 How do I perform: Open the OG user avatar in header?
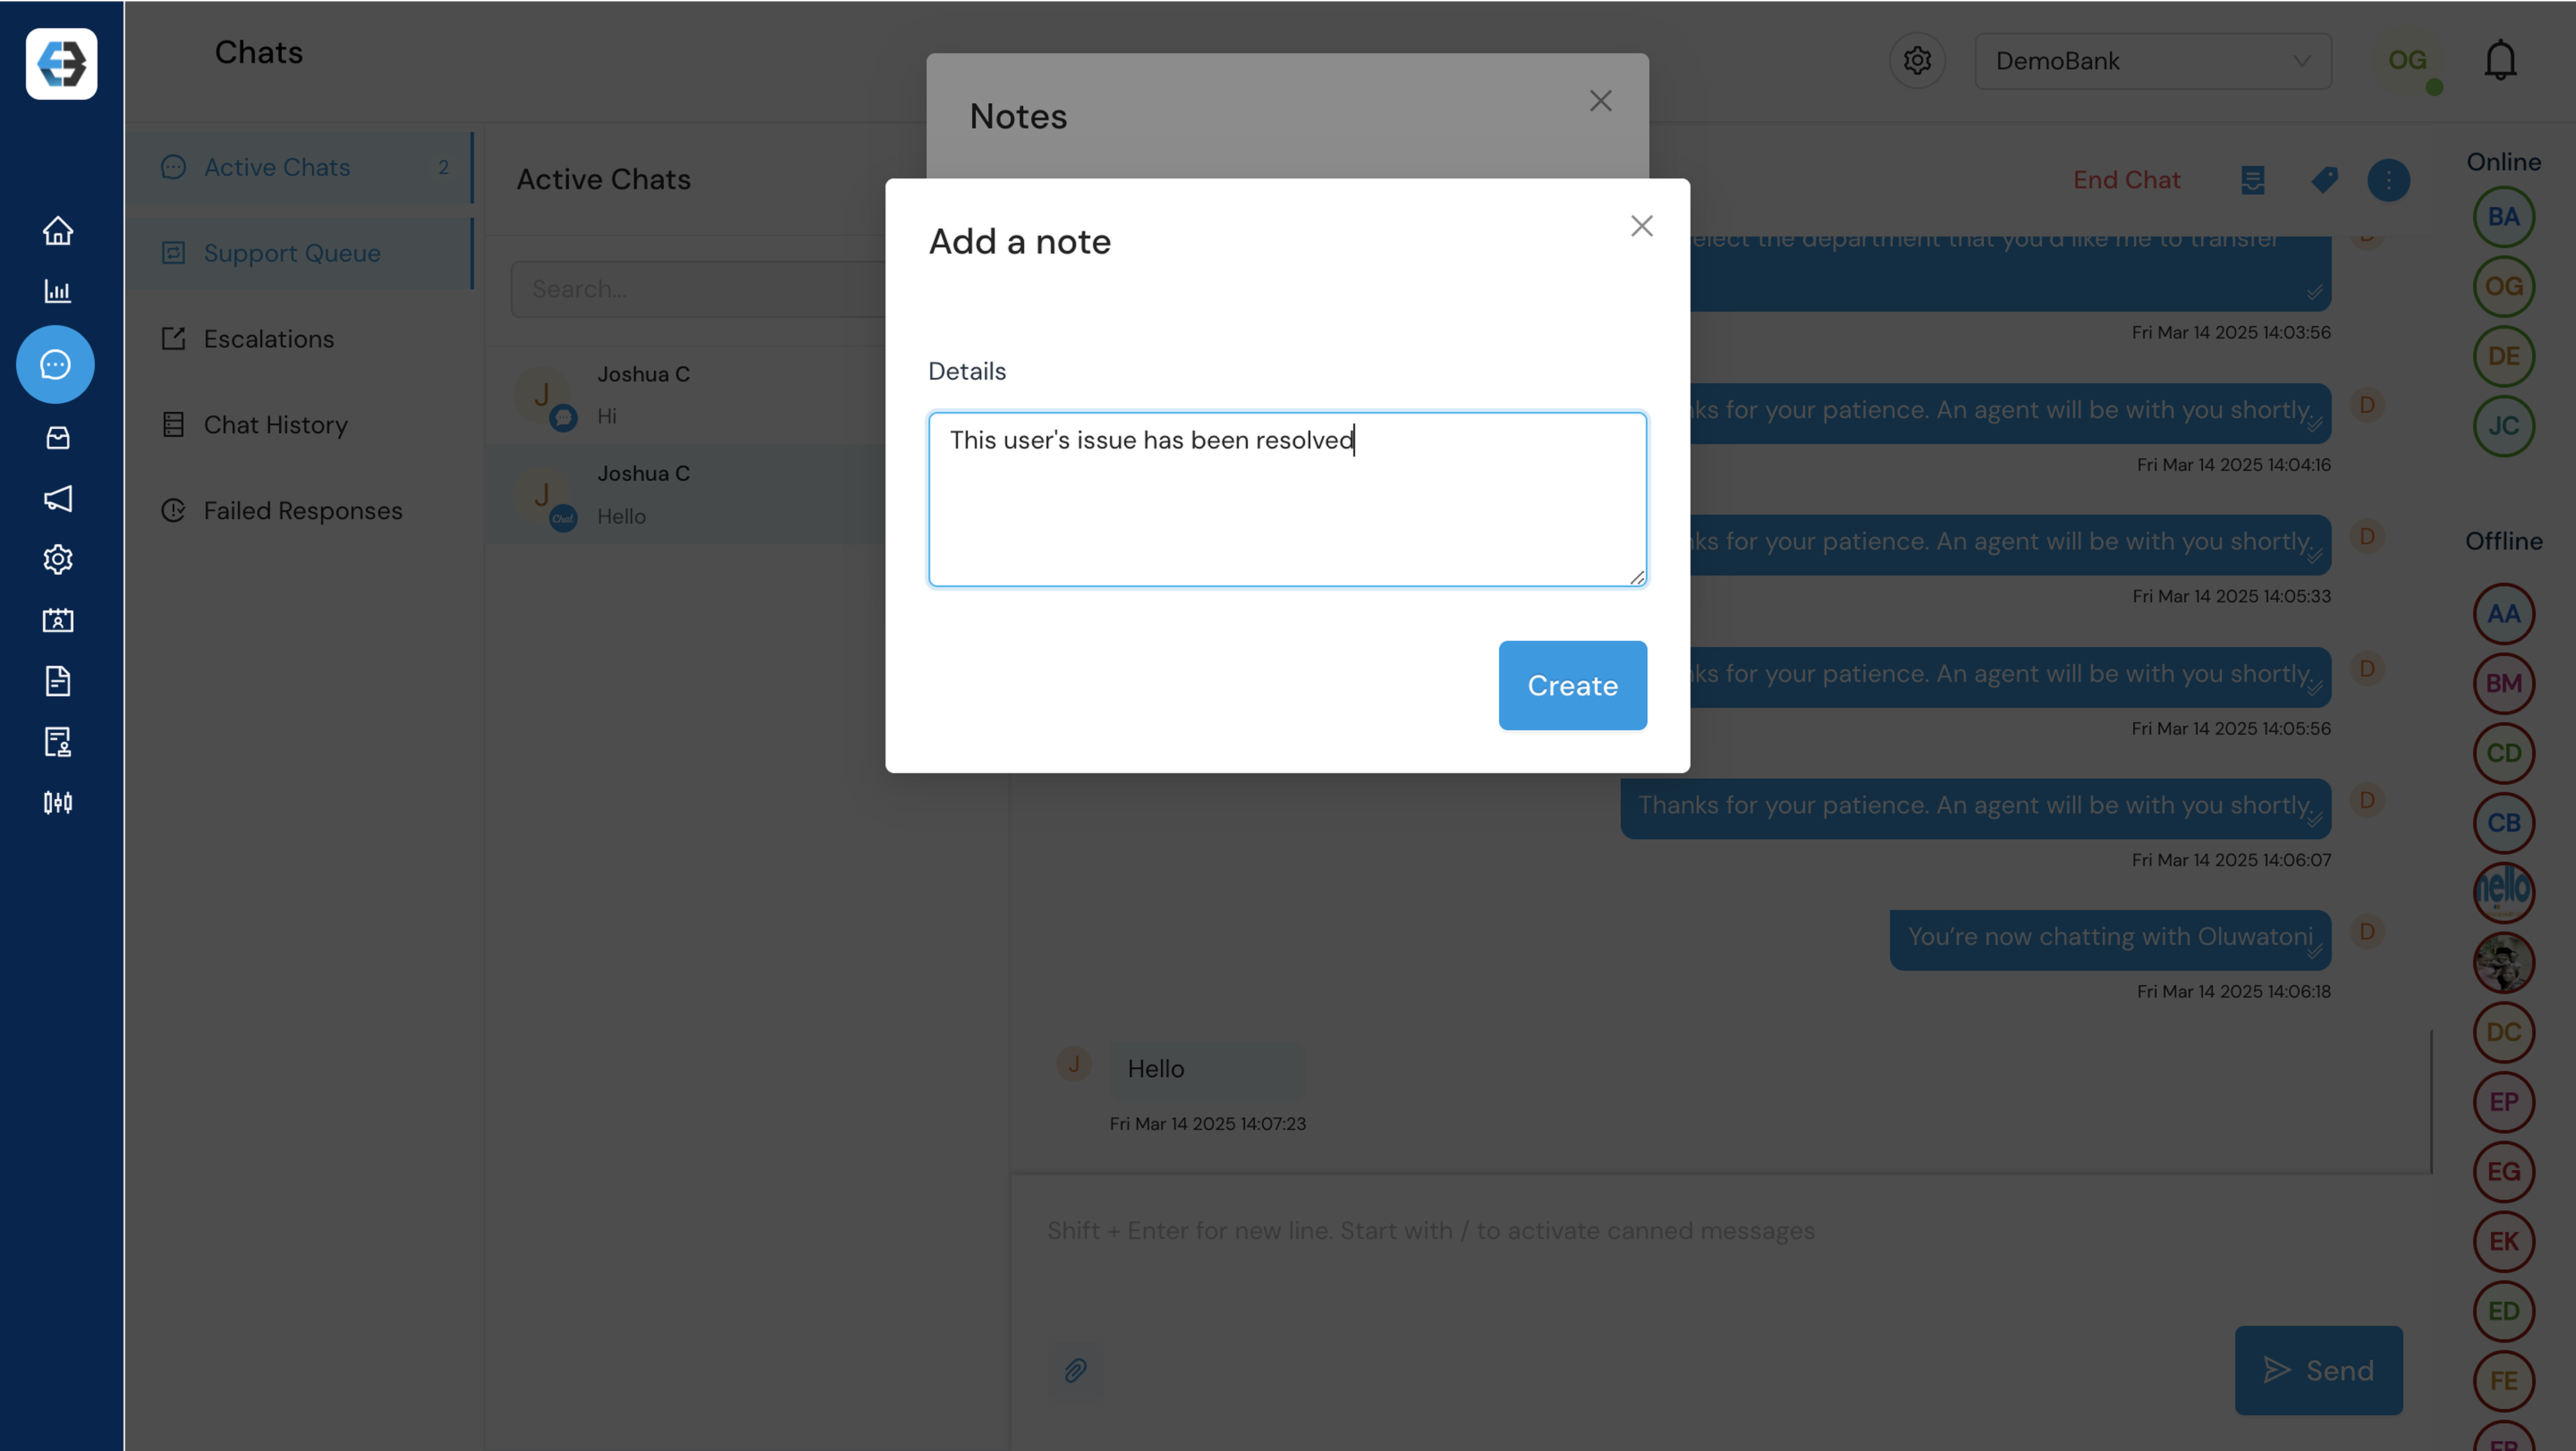2407,61
